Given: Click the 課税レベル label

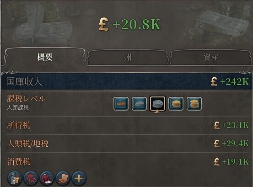Looking at the screenshot, I should (26, 98).
